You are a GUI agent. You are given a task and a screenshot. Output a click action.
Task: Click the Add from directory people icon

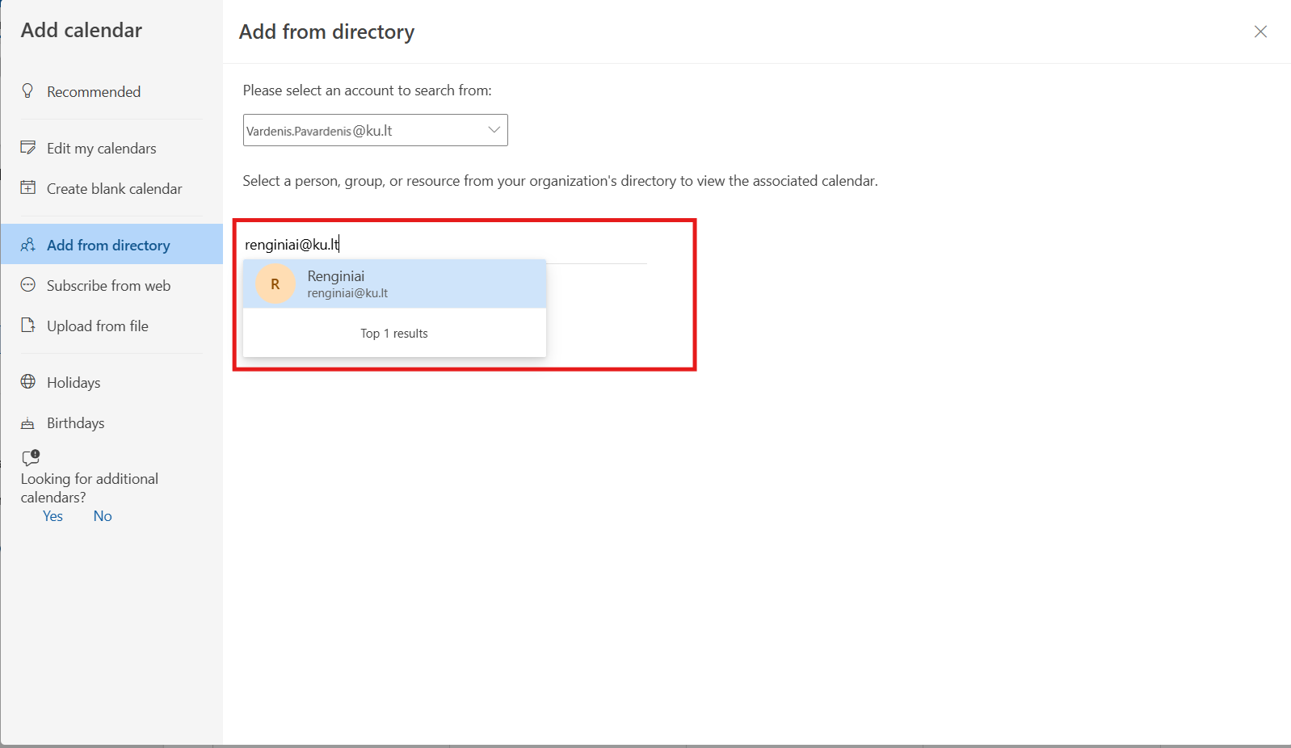(28, 245)
